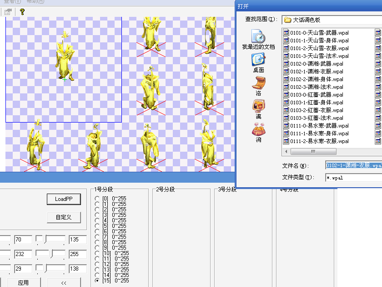This screenshot has height=287, width=382.
Task: Click the file name combo box
Action: (x=354, y=165)
